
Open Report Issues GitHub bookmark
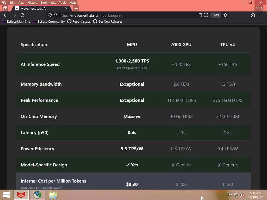tap(79, 22)
